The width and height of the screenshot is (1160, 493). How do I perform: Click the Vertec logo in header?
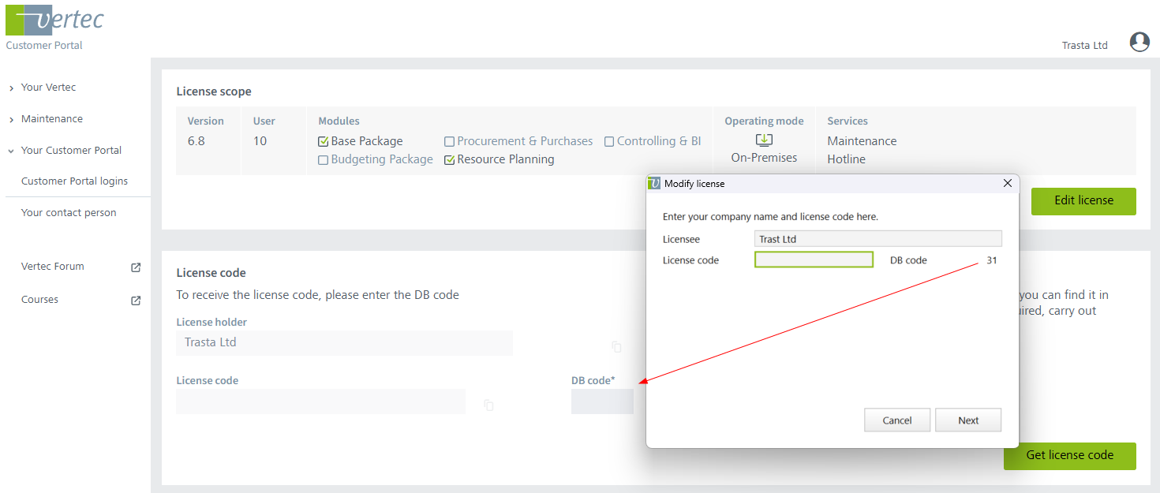coord(54,21)
